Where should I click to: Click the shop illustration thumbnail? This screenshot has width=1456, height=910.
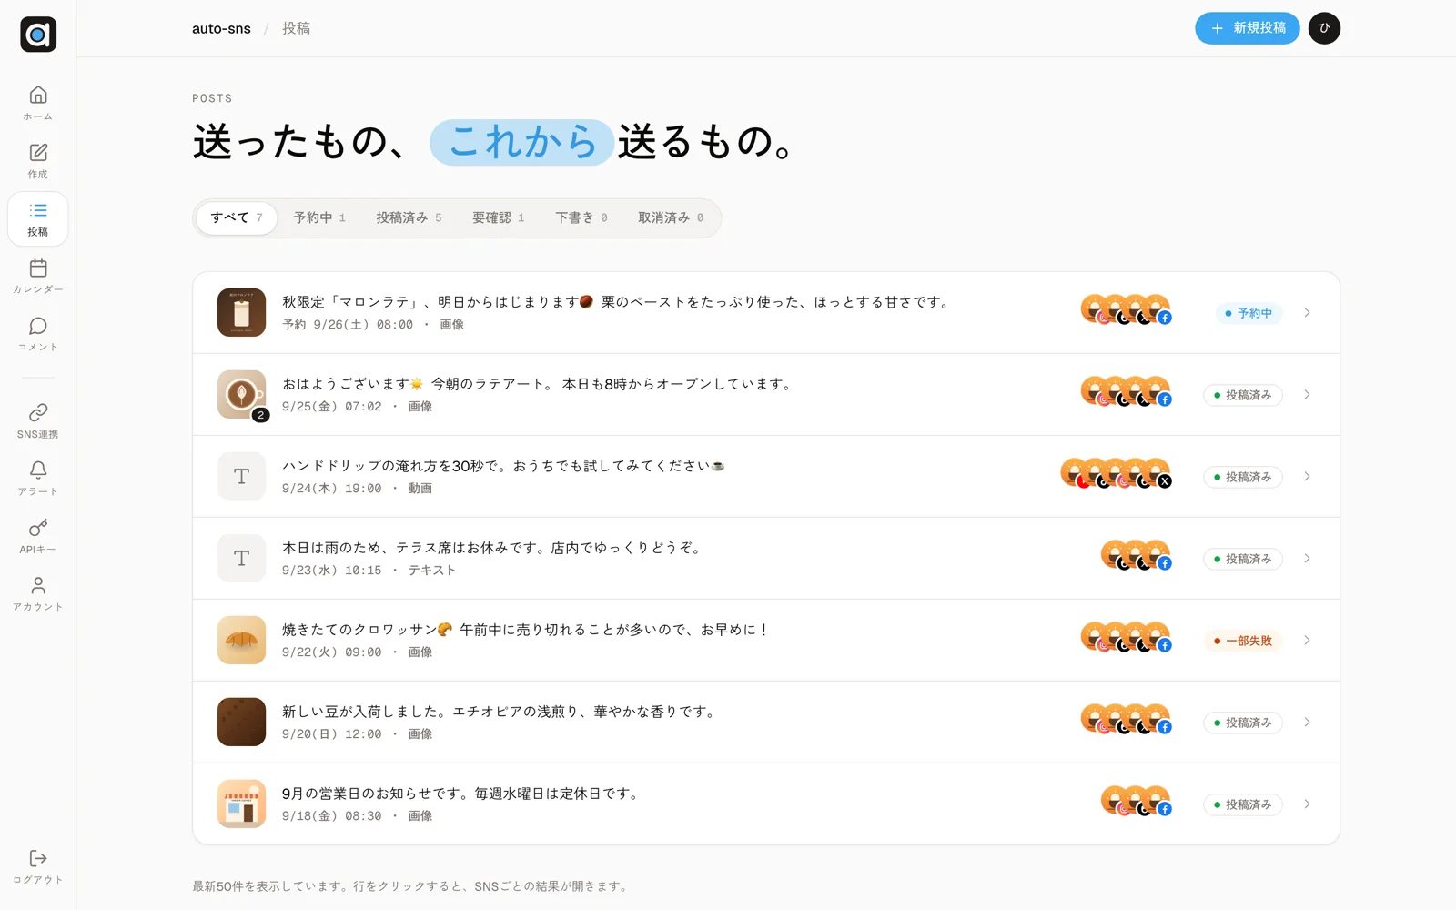coord(241,804)
